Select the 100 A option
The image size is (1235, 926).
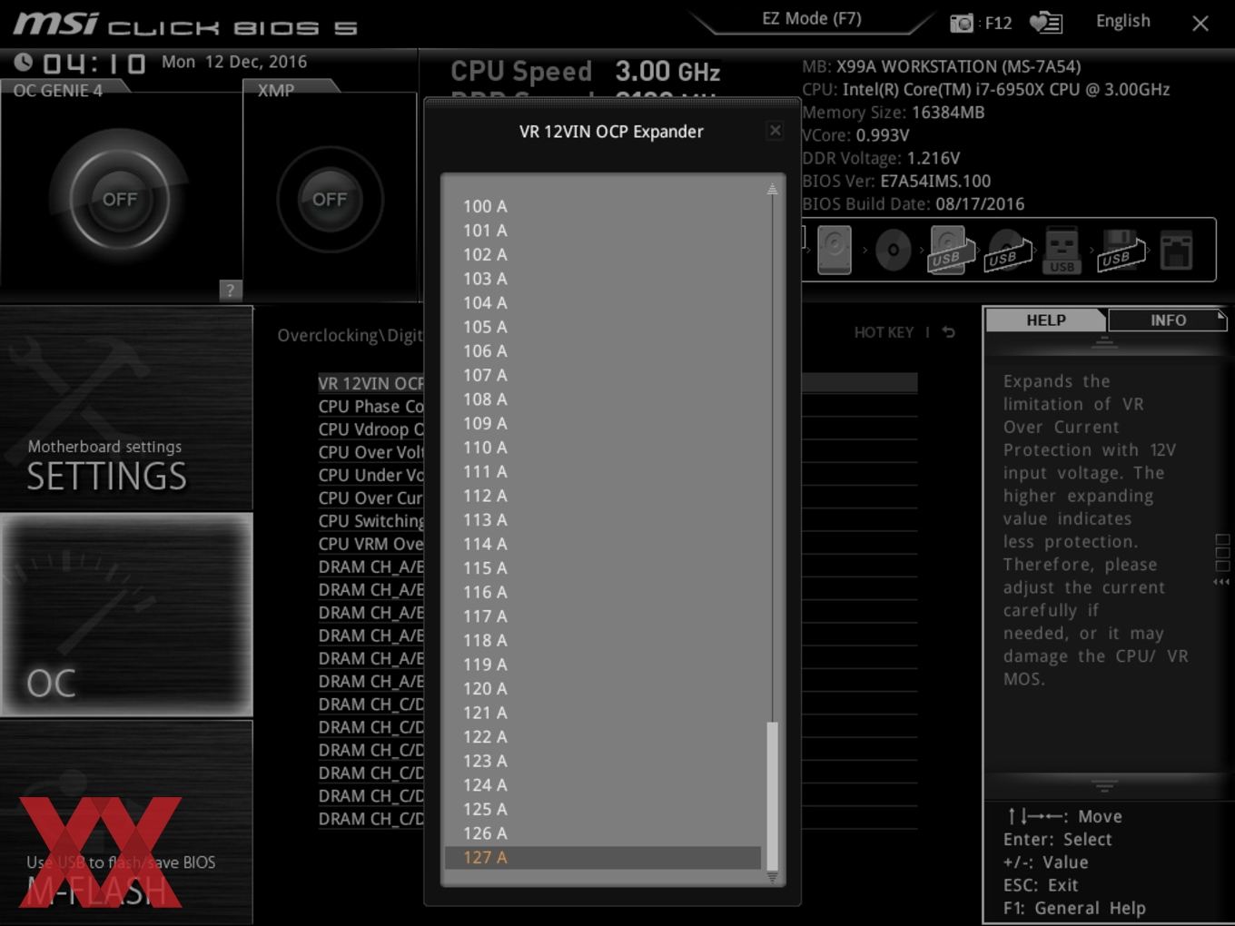603,207
